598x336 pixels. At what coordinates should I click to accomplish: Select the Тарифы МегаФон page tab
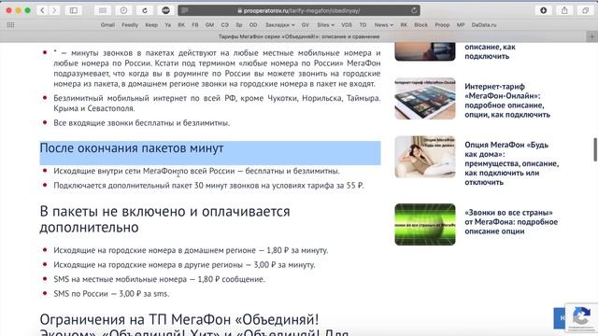click(x=299, y=36)
